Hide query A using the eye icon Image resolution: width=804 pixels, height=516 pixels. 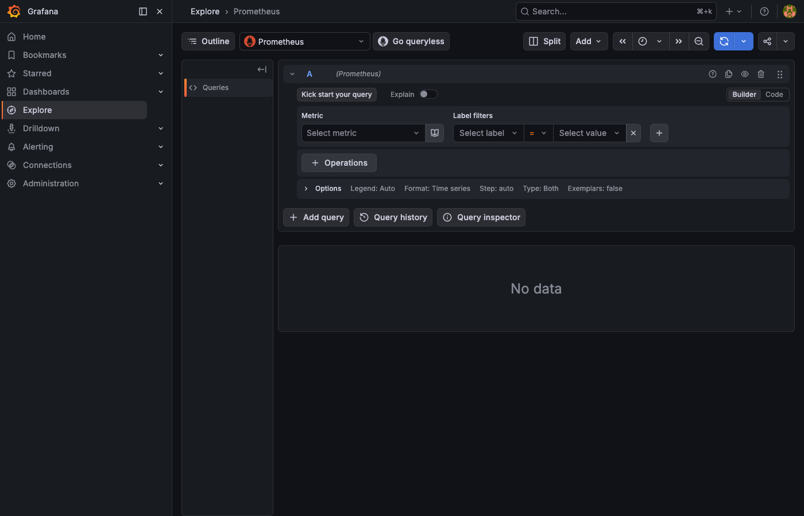click(x=745, y=74)
